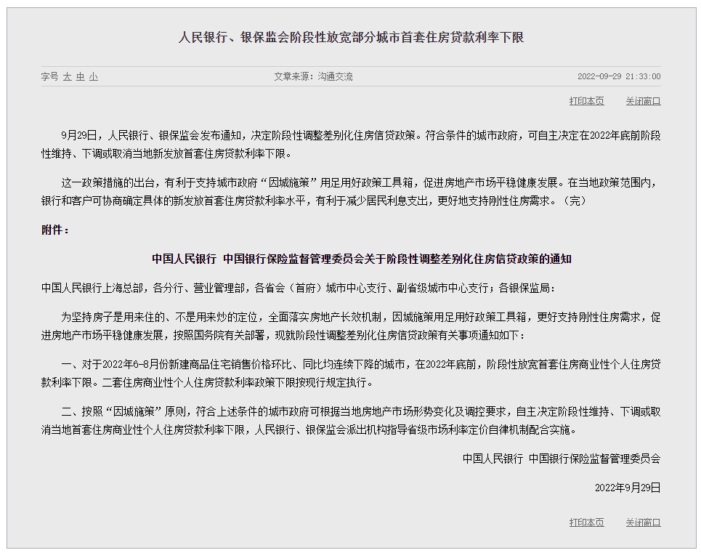Set font size to small (小)

click(x=94, y=77)
